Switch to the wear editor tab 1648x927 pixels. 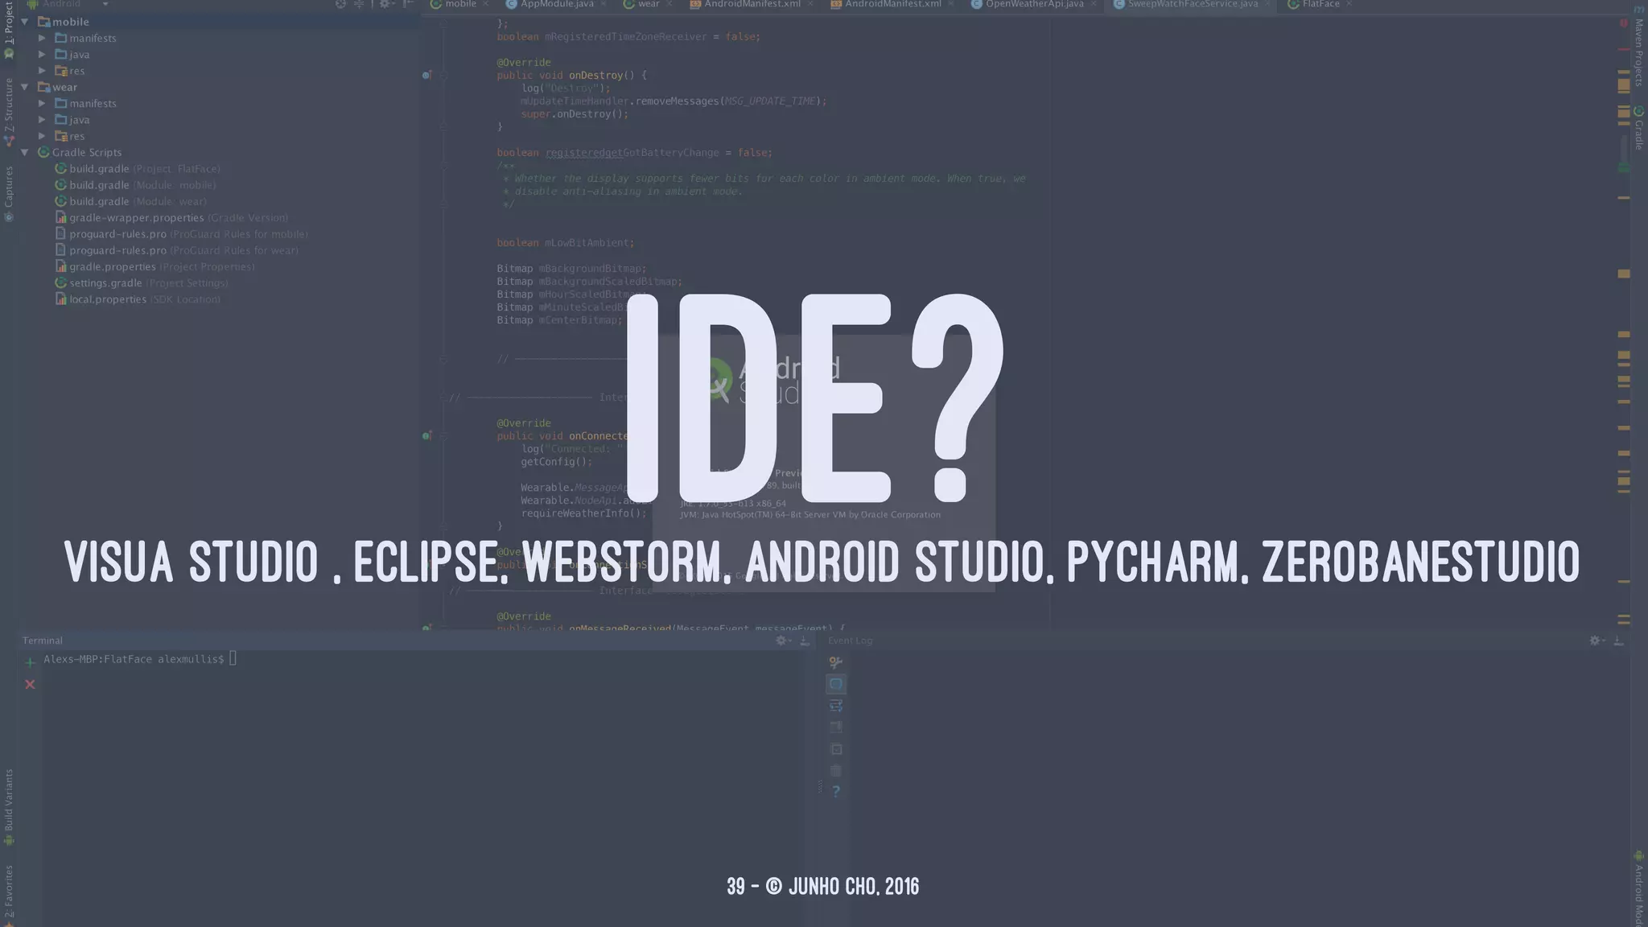click(648, 4)
